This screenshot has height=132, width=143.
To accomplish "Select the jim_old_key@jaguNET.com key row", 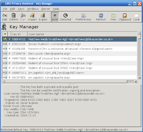I will 69,73.
